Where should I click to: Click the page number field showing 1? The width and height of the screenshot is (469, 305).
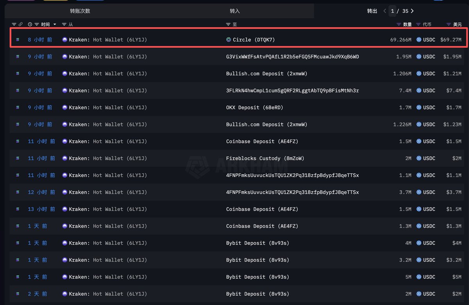point(392,11)
